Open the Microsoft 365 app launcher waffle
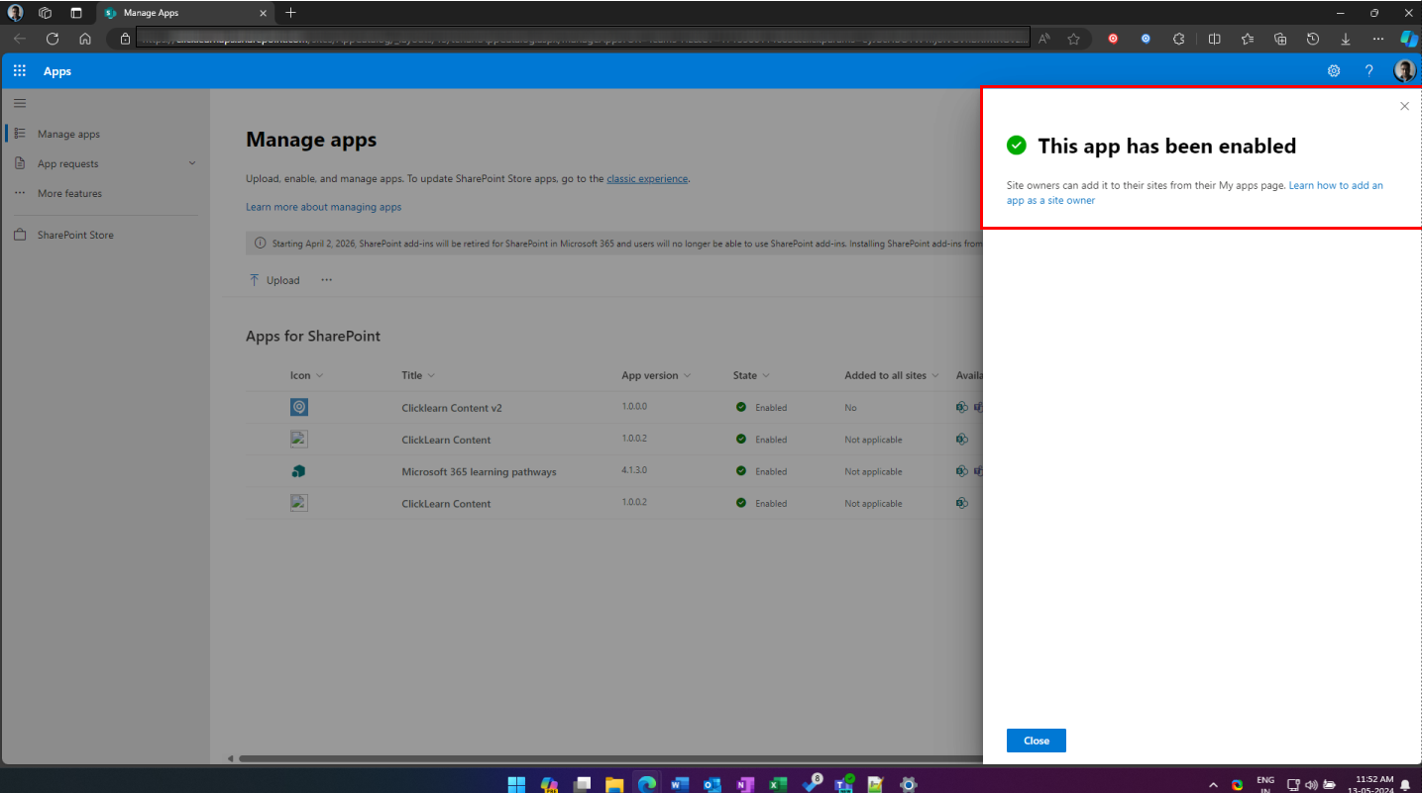The height and width of the screenshot is (793, 1422). 20,71
